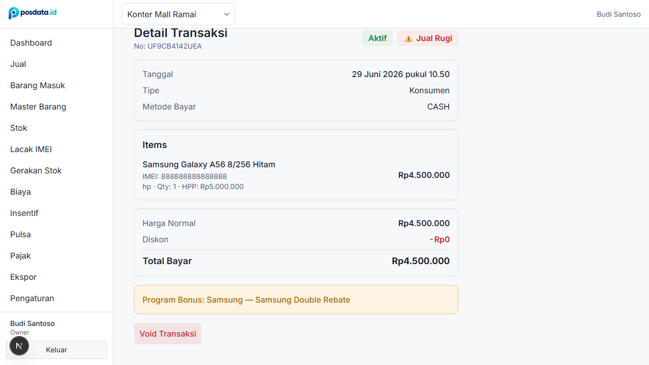Screen dimensions: 649x365
Task: Click the Void Transaksi button
Action: click(168, 334)
